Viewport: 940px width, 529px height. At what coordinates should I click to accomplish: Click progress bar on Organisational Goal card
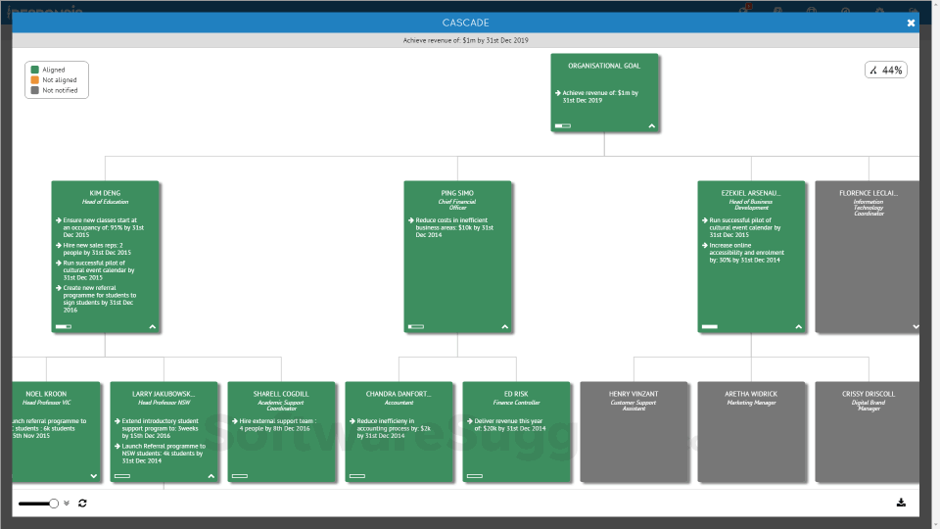click(563, 125)
